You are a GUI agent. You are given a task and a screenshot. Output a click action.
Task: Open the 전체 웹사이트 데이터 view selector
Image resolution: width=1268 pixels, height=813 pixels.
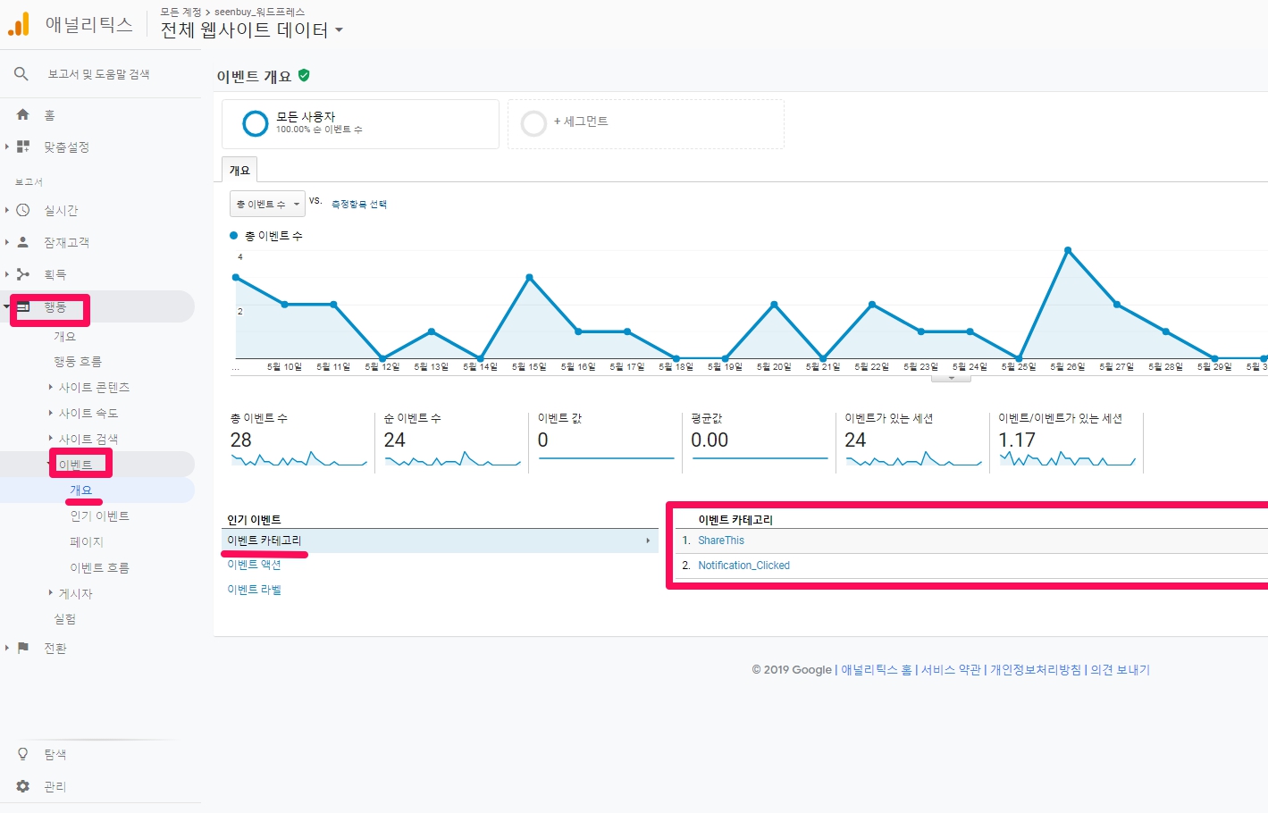click(x=251, y=30)
